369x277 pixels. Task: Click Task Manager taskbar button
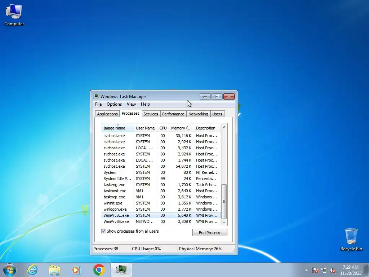(121, 270)
